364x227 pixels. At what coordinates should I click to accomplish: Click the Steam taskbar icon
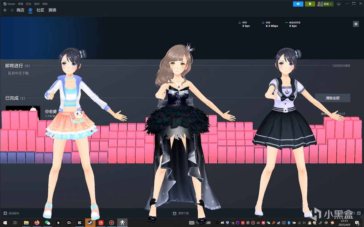90,223
